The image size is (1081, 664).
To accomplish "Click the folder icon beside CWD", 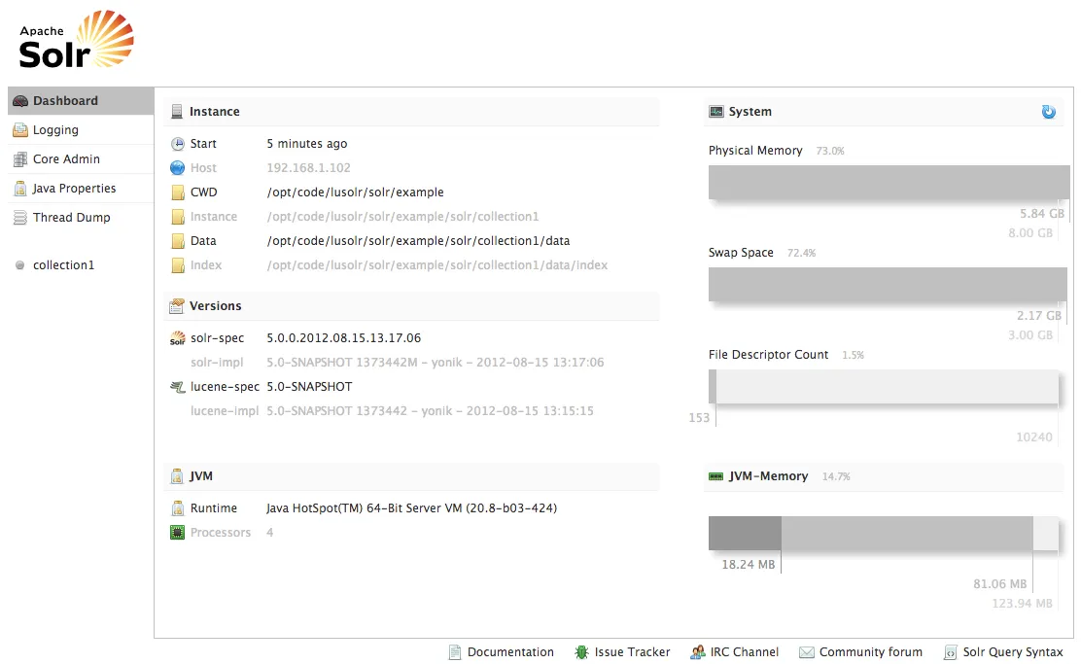I will [x=177, y=192].
